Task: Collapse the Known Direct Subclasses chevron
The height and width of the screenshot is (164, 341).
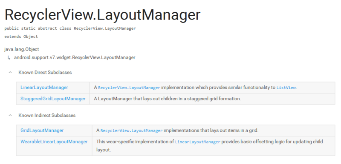Action: click(10, 72)
